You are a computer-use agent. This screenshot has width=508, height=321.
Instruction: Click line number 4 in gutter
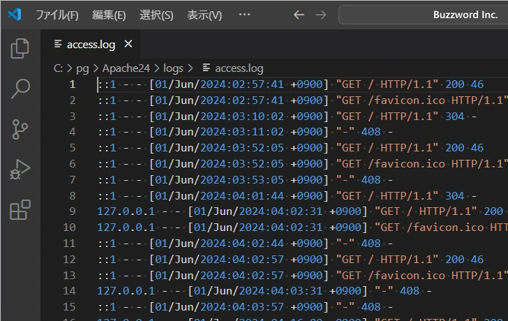pyautogui.click(x=73, y=132)
